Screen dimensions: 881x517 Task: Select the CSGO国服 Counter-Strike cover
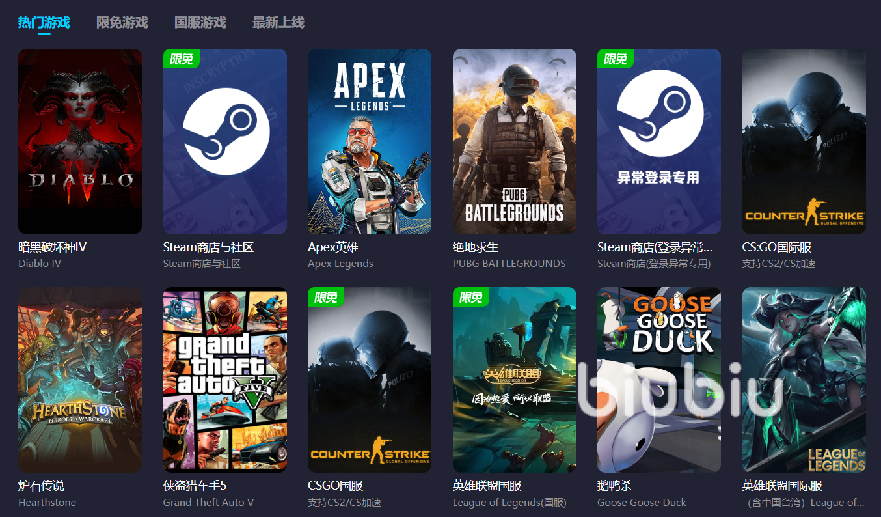370,380
